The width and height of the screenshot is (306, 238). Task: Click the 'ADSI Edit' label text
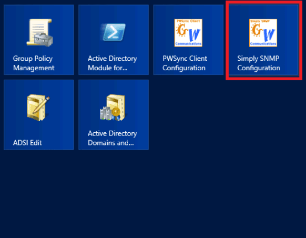click(x=27, y=143)
